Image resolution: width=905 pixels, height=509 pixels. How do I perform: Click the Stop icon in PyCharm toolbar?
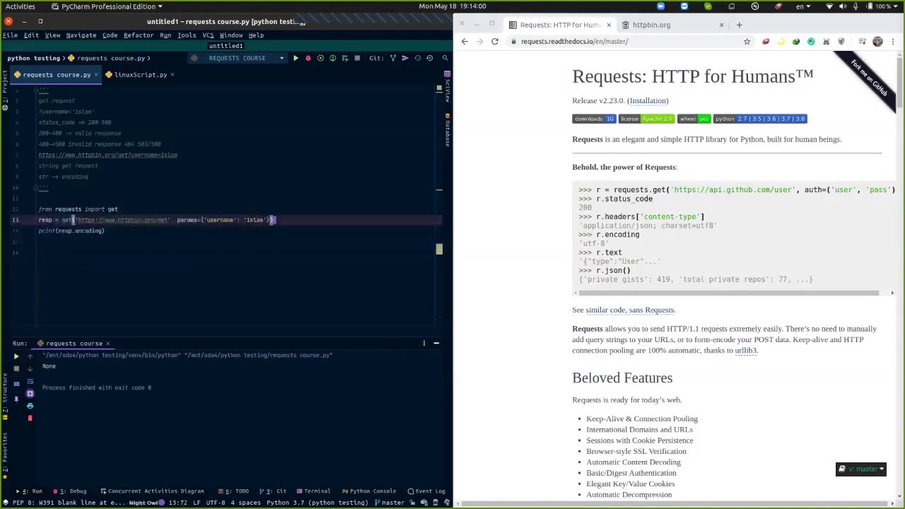tap(357, 58)
